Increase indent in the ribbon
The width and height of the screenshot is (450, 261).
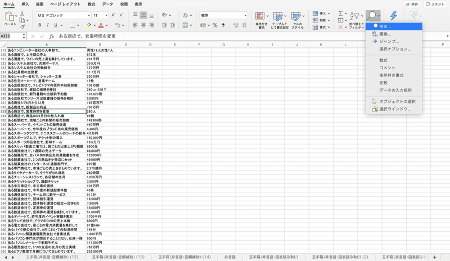[172, 25]
